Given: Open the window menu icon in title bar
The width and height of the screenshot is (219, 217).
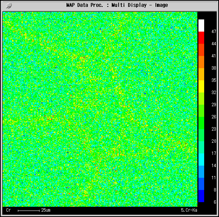Looking at the screenshot, I should [x=9, y=6].
